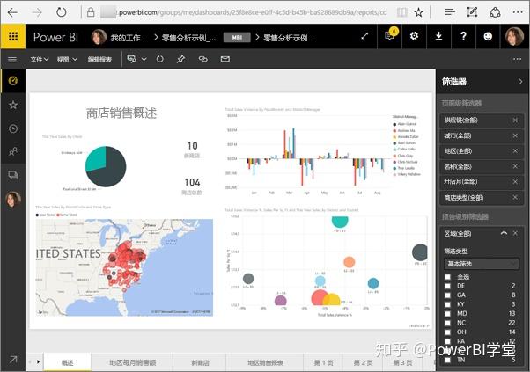The image size is (530, 372).
Task: Remove the 地区(全部) filter with its X
Action: [515, 151]
